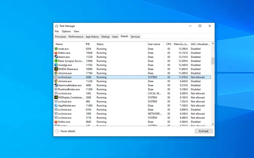Close the Task Manager window

[210, 26]
